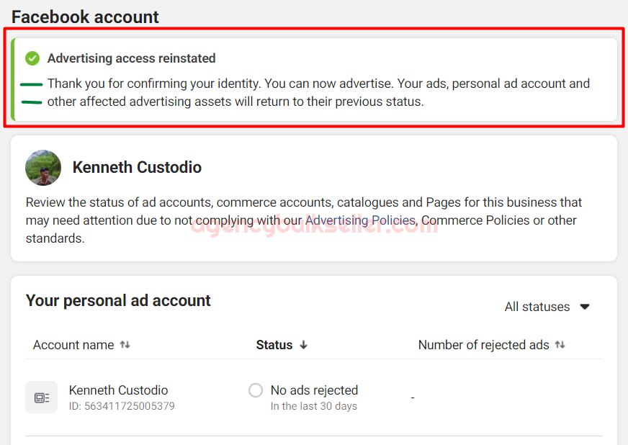628x445 pixels.
Task: Click the green success checkmark icon
Action: (31, 58)
